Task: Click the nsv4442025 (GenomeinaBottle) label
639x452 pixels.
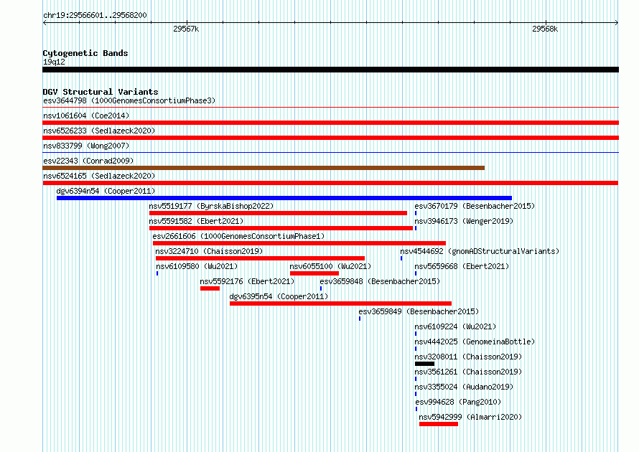Action: (475, 342)
